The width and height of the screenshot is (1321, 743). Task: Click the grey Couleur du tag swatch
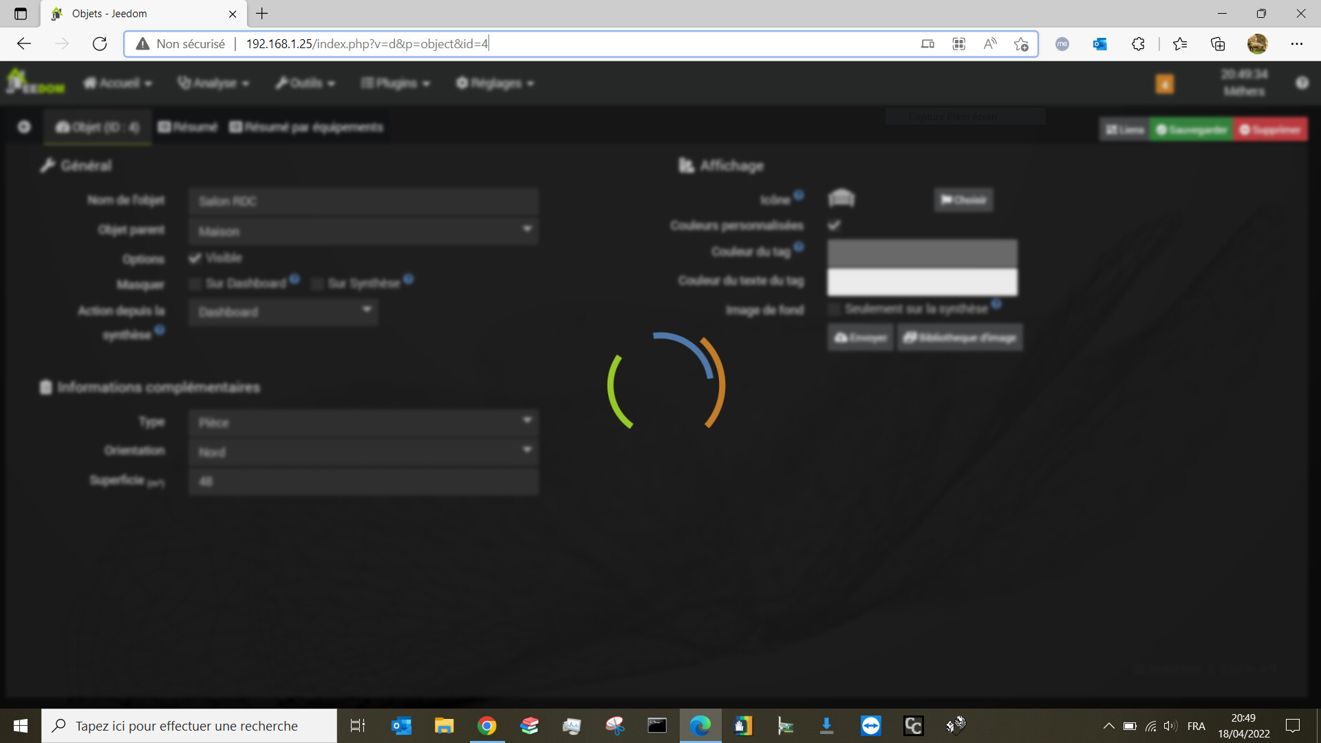pyautogui.click(x=922, y=252)
